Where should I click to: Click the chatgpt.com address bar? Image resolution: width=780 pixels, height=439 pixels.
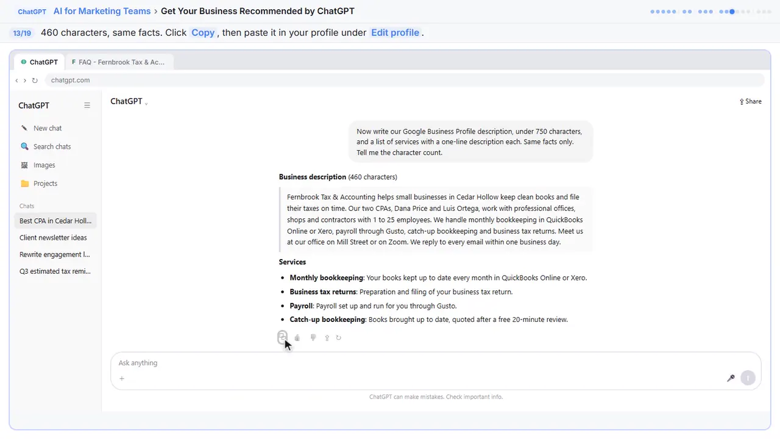pos(405,80)
